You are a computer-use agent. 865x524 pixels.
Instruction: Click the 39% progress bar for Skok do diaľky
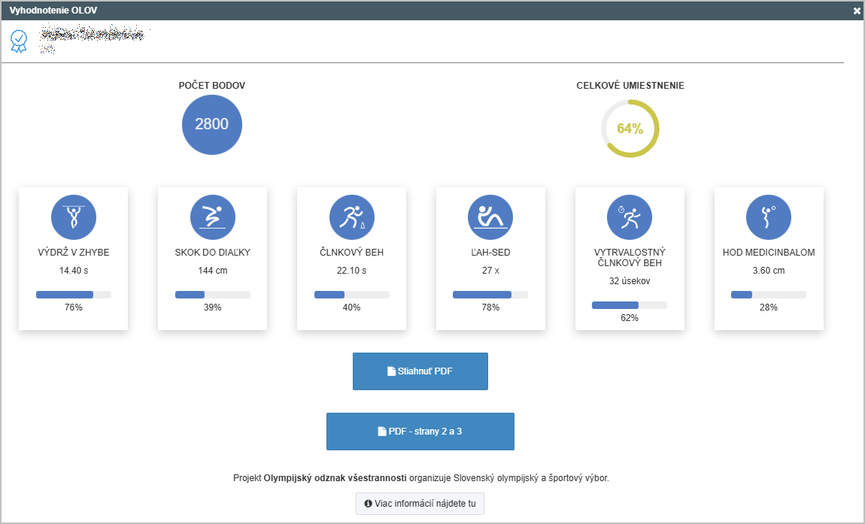coord(212,295)
